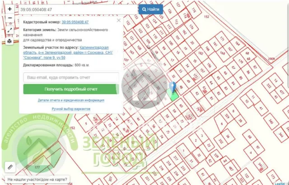Select parcel labeled 174
289x185 pixels.
(x=191, y=27)
